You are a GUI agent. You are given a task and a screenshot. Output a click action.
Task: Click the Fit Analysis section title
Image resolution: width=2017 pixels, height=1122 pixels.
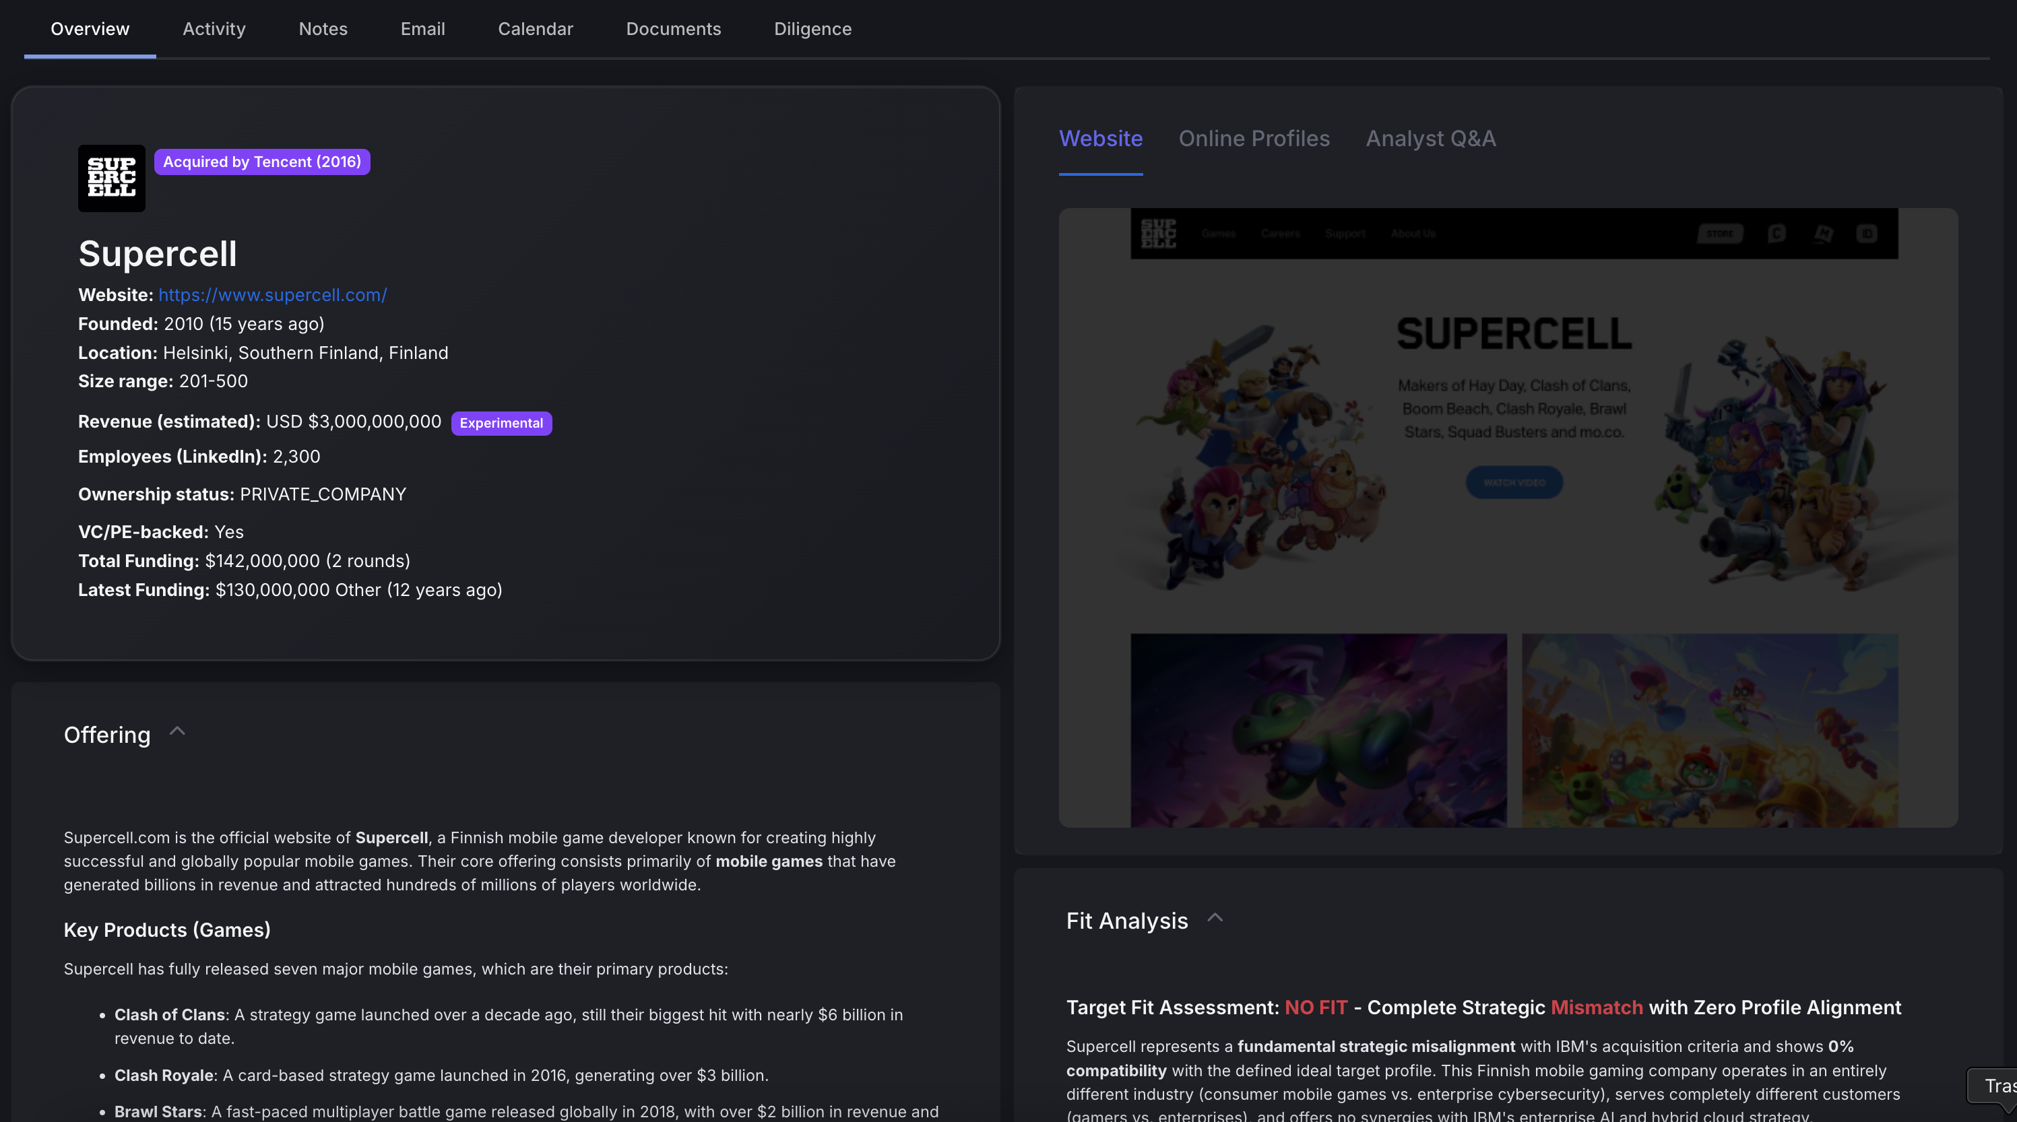click(1127, 921)
